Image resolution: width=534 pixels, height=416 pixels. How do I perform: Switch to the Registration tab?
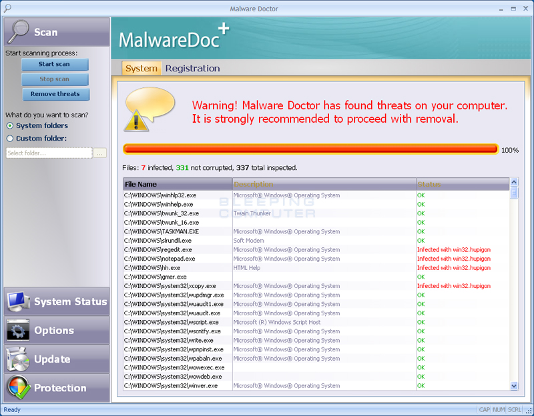click(192, 69)
